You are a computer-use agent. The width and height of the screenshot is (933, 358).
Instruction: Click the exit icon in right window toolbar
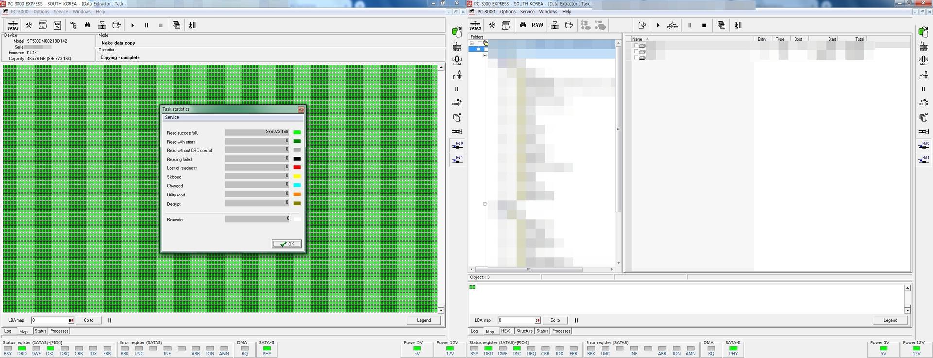(x=737, y=25)
